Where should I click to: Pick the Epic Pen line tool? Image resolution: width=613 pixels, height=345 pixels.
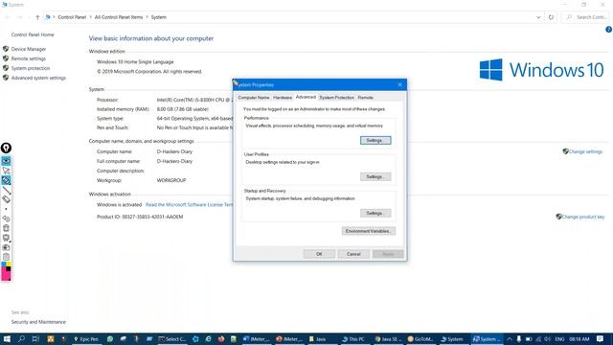[6, 190]
